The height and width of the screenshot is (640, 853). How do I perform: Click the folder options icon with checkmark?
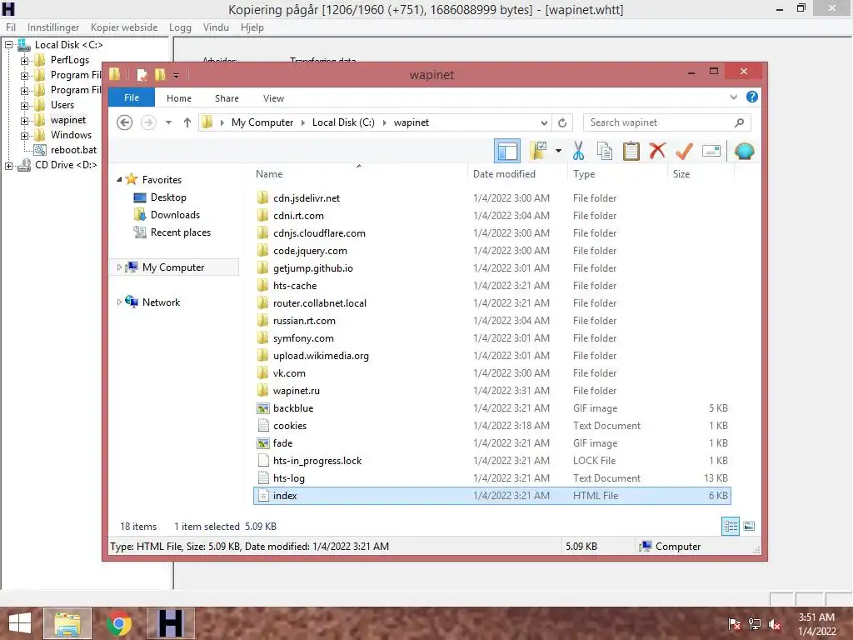[538, 151]
